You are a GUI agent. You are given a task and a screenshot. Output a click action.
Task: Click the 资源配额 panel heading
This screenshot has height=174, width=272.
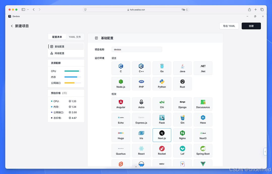[x=56, y=63]
